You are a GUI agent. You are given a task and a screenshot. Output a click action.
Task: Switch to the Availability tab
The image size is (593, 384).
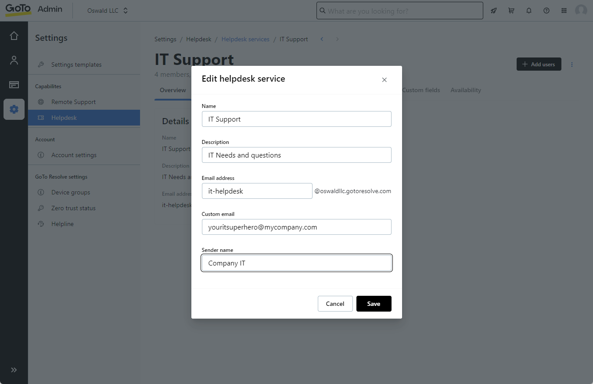(x=465, y=90)
